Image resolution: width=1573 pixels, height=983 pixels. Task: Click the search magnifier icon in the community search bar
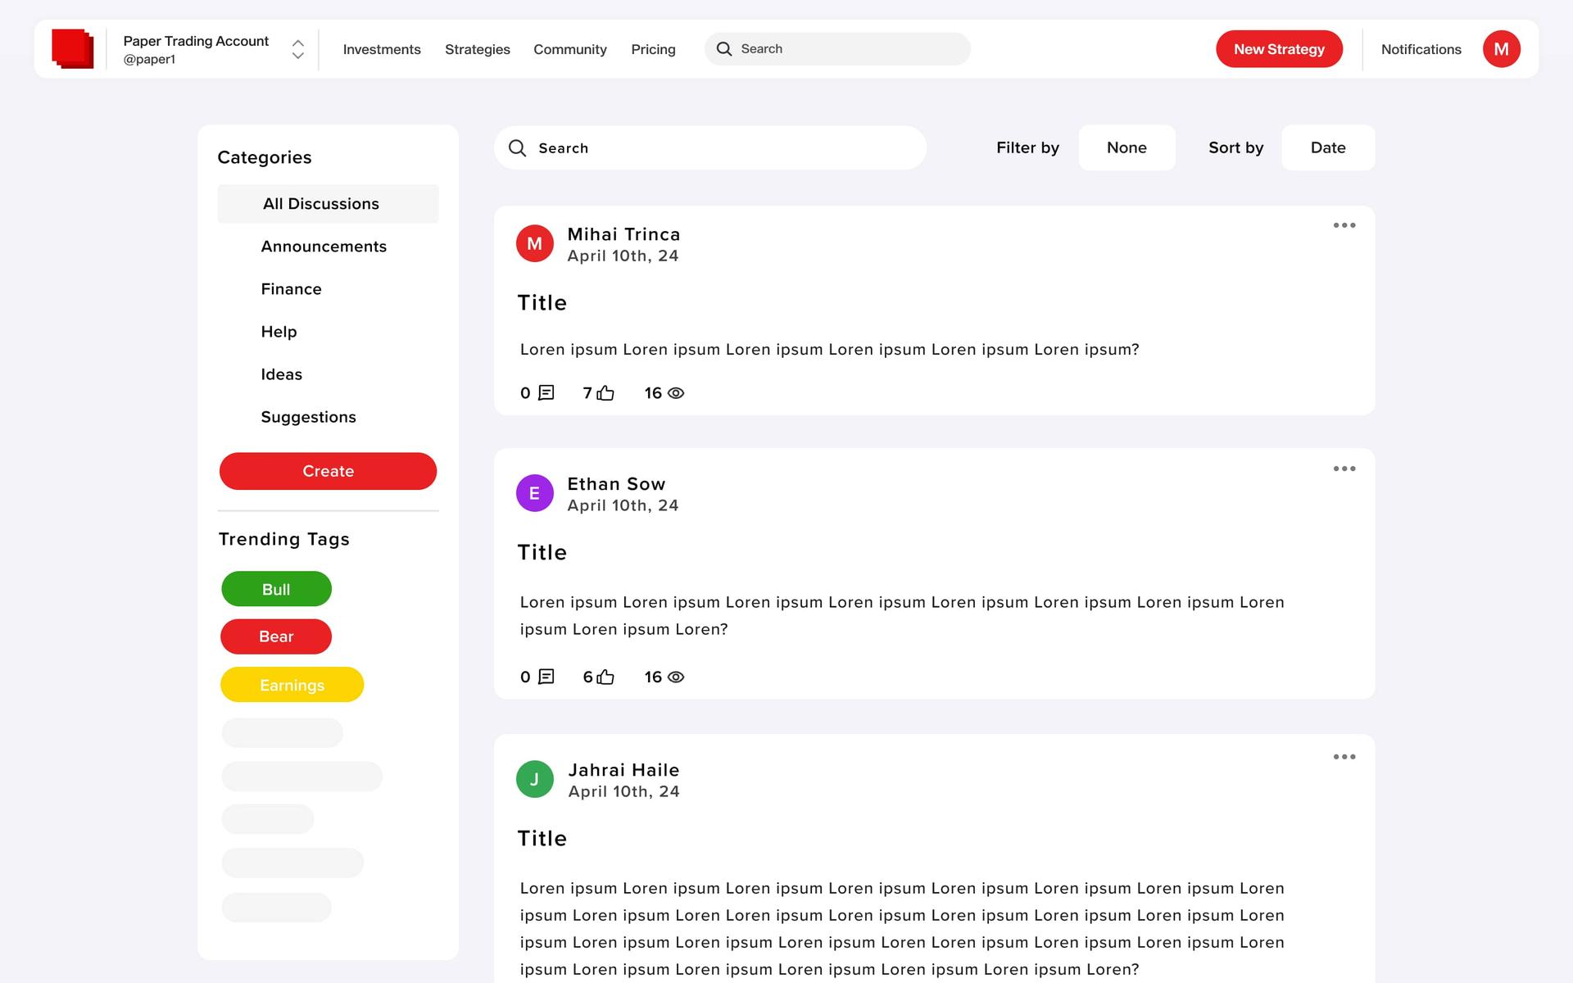click(518, 147)
